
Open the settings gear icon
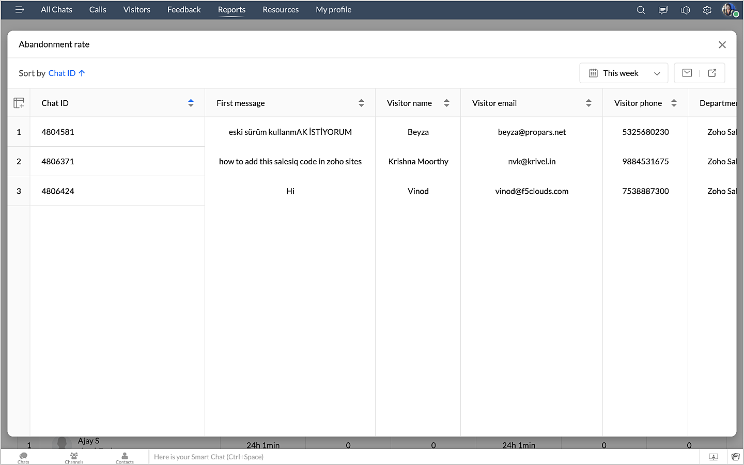click(x=707, y=10)
